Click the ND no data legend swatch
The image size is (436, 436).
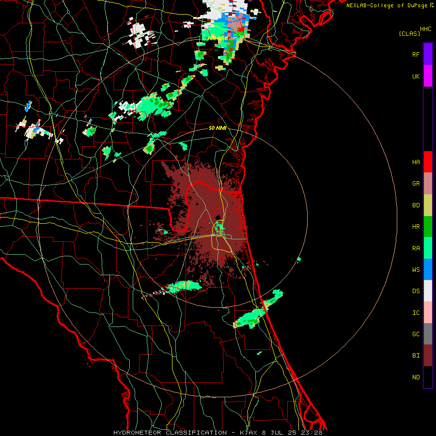pos(428,377)
